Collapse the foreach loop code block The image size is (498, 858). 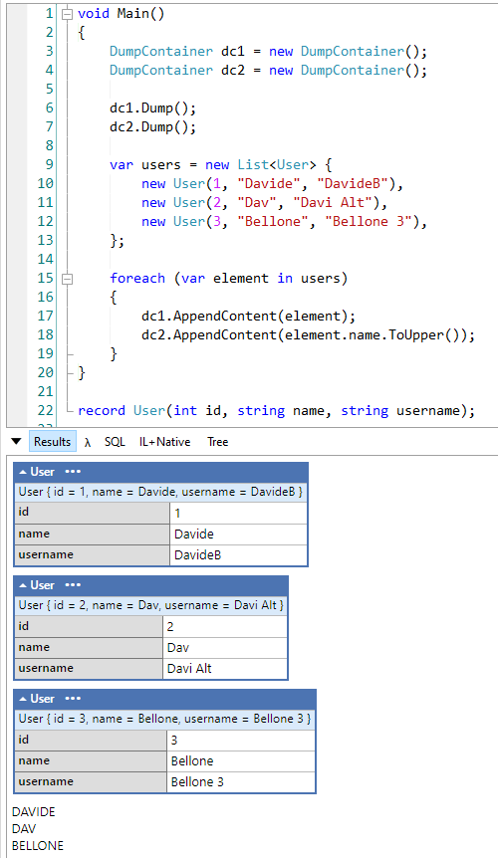67,279
